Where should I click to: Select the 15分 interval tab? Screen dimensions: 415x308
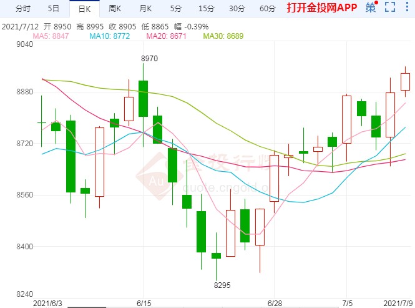206,9
